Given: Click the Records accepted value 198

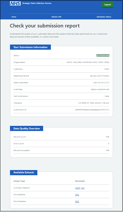Looking at the screenshot, I should click(x=108, y=150).
